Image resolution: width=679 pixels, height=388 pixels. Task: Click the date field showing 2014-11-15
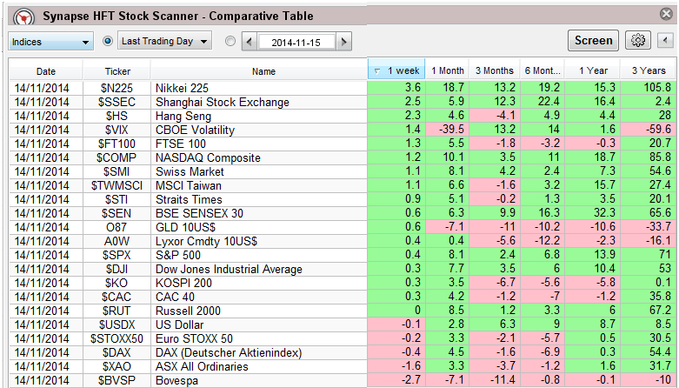296,42
